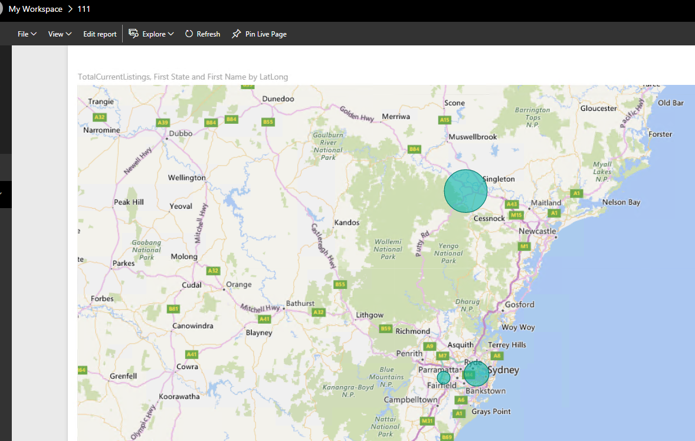
Task: Click the A15 road shield near Scone
Action: pyautogui.click(x=444, y=120)
